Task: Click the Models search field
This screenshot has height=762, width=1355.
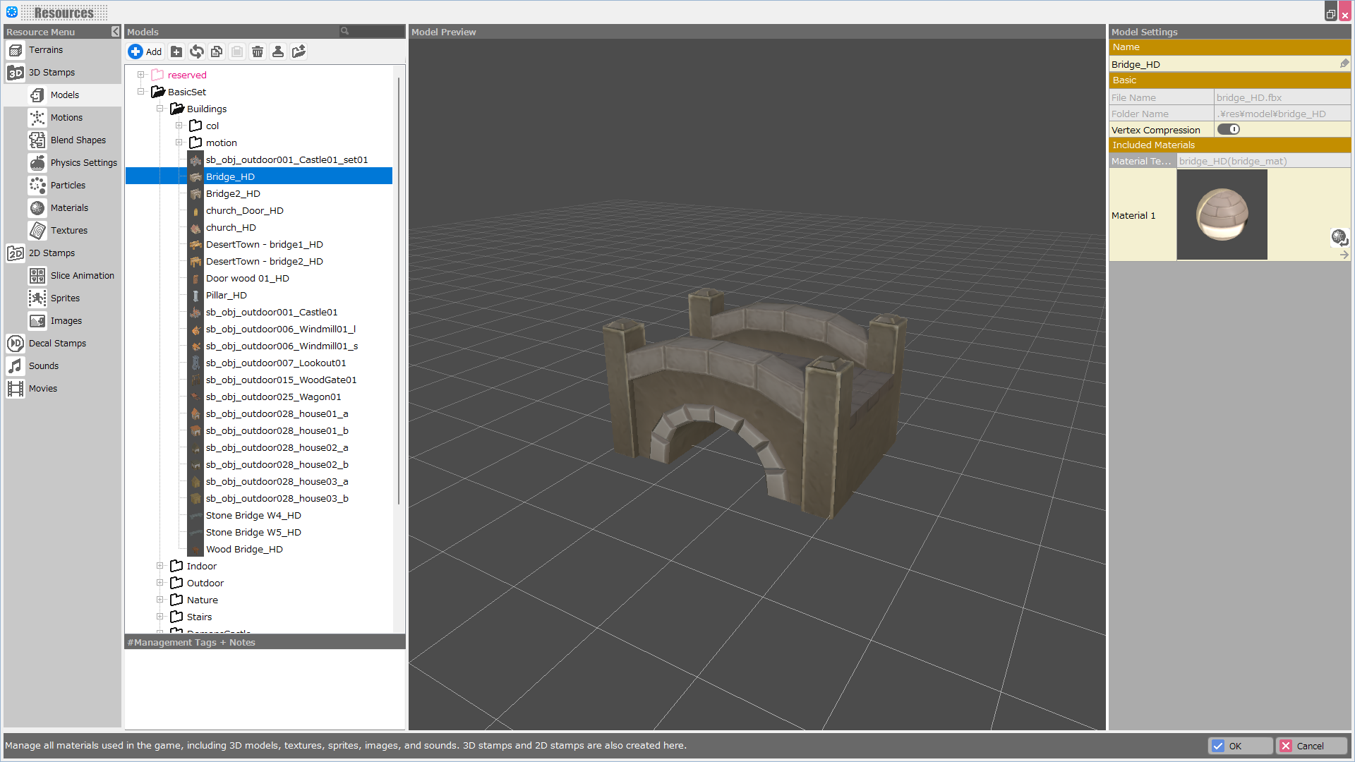Action: point(373,31)
